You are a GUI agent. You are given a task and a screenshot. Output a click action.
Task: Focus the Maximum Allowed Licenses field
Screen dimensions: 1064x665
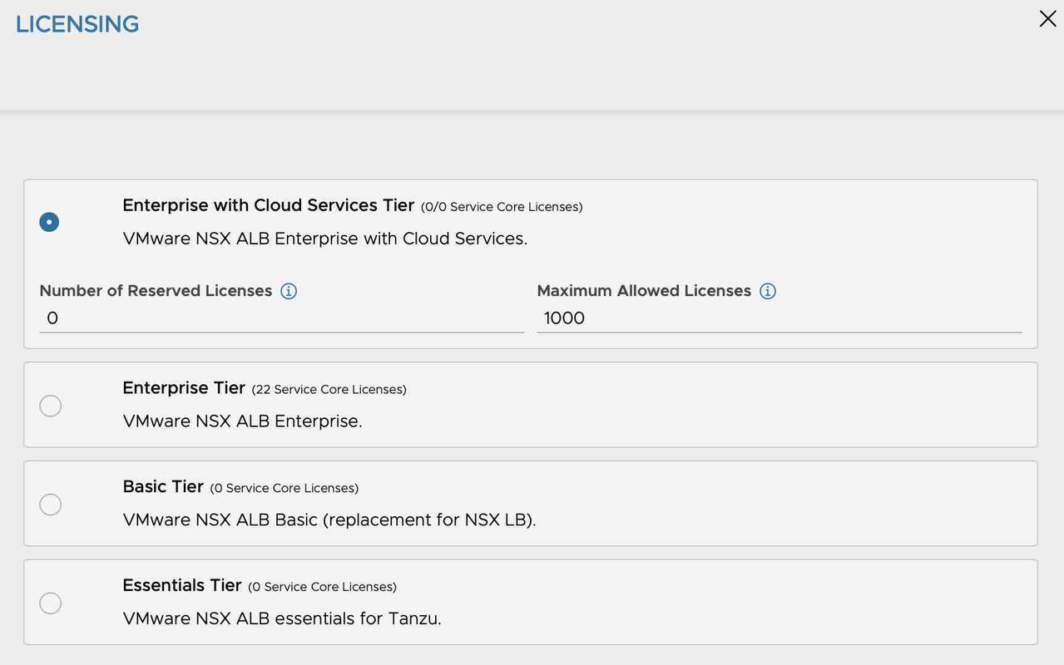coord(779,318)
